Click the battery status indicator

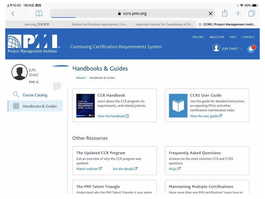tap(255, 5)
